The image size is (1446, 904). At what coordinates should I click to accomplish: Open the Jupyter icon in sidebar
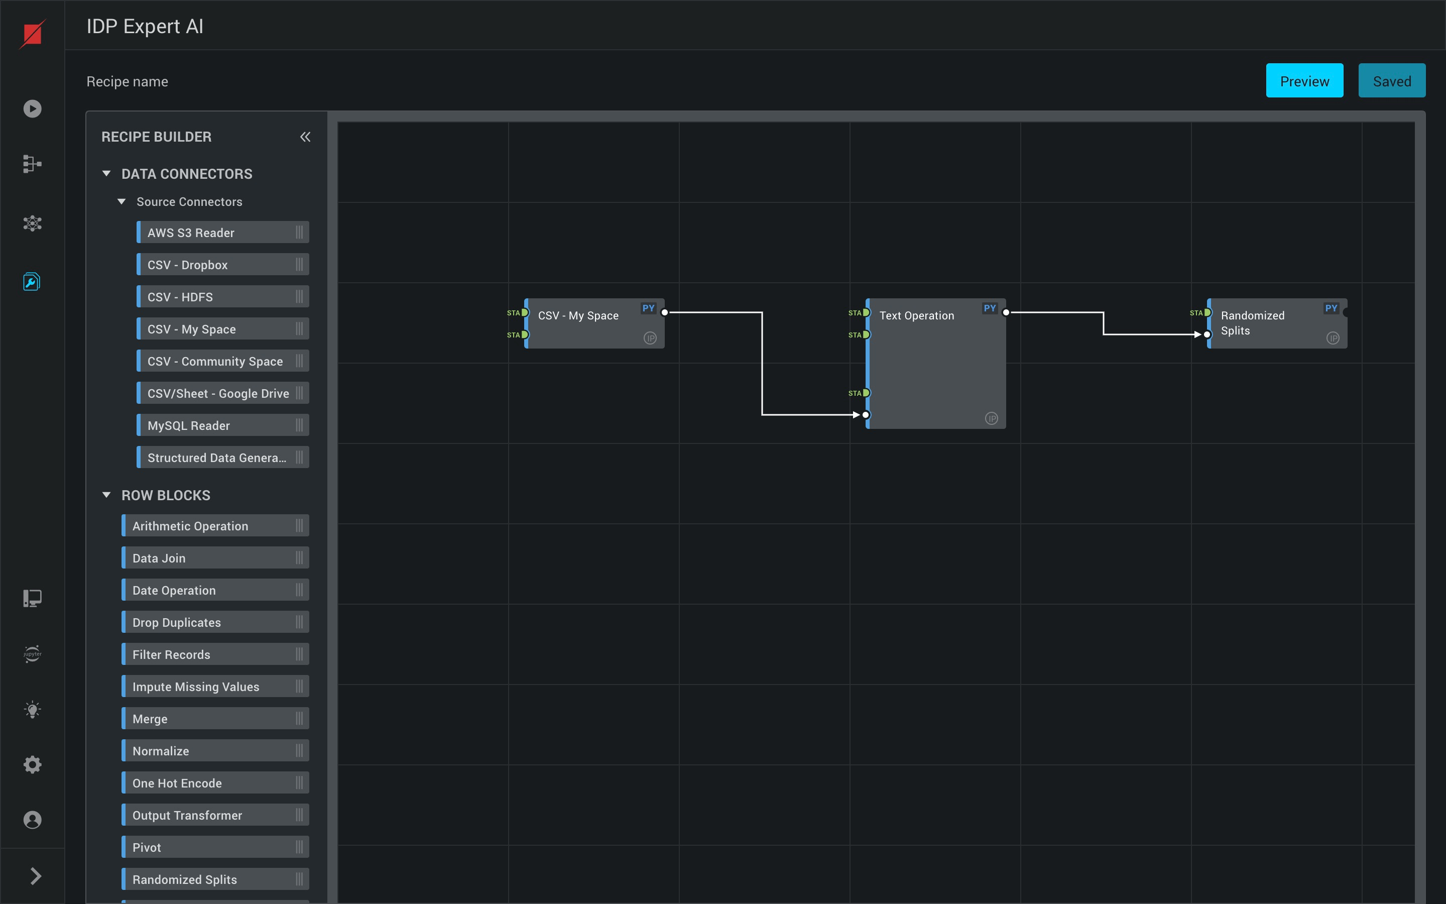[x=32, y=653]
